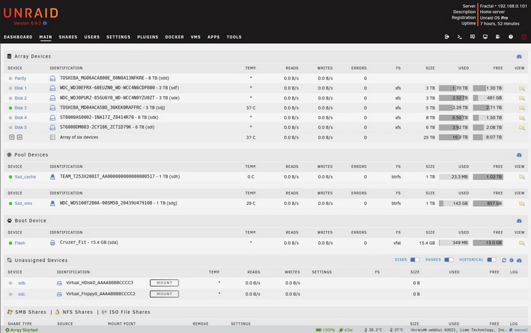
Task: Click MOUNT button for Virtual_HDisk0
Action: pos(164,283)
